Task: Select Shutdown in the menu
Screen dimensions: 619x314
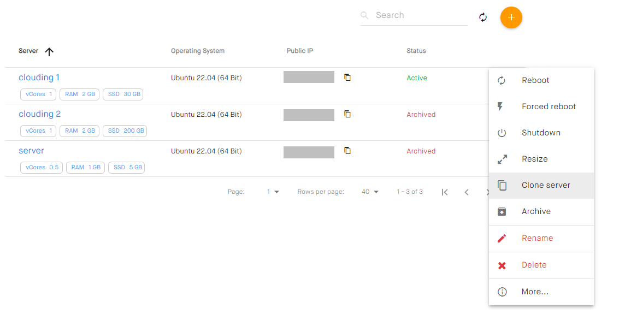Action: pyautogui.click(x=541, y=133)
